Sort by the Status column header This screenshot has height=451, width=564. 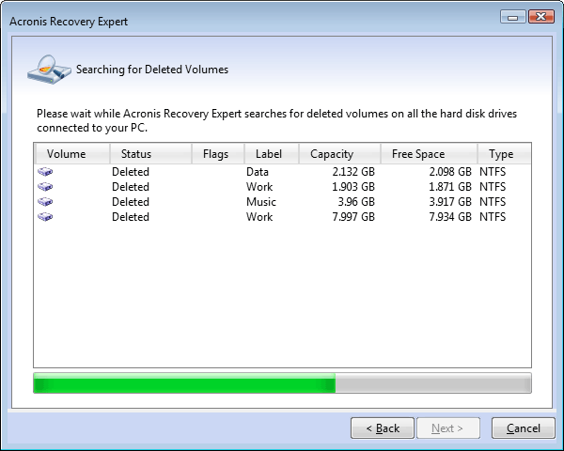(x=150, y=154)
